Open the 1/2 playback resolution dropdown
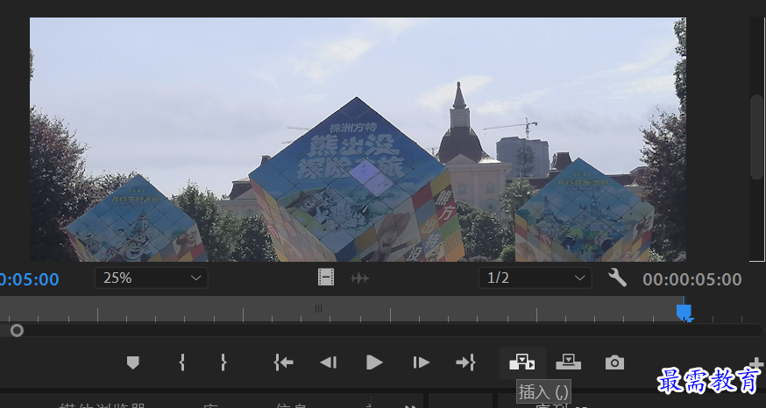Image resolution: width=766 pixels, height=408 pixels. (x=535, y=278)
